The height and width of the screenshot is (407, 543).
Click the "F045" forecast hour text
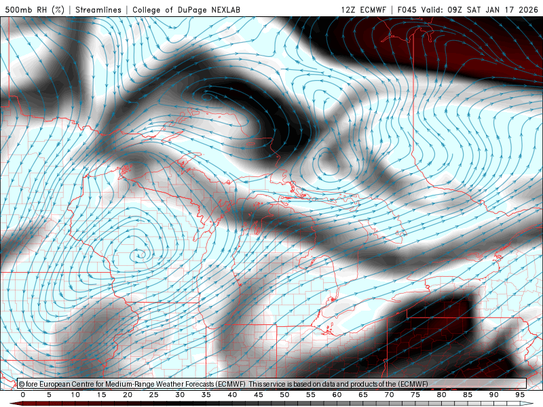pyautogui.click(x=407, y=9)
